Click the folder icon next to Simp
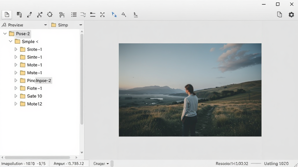298x167 pixels. click(54, 25)
